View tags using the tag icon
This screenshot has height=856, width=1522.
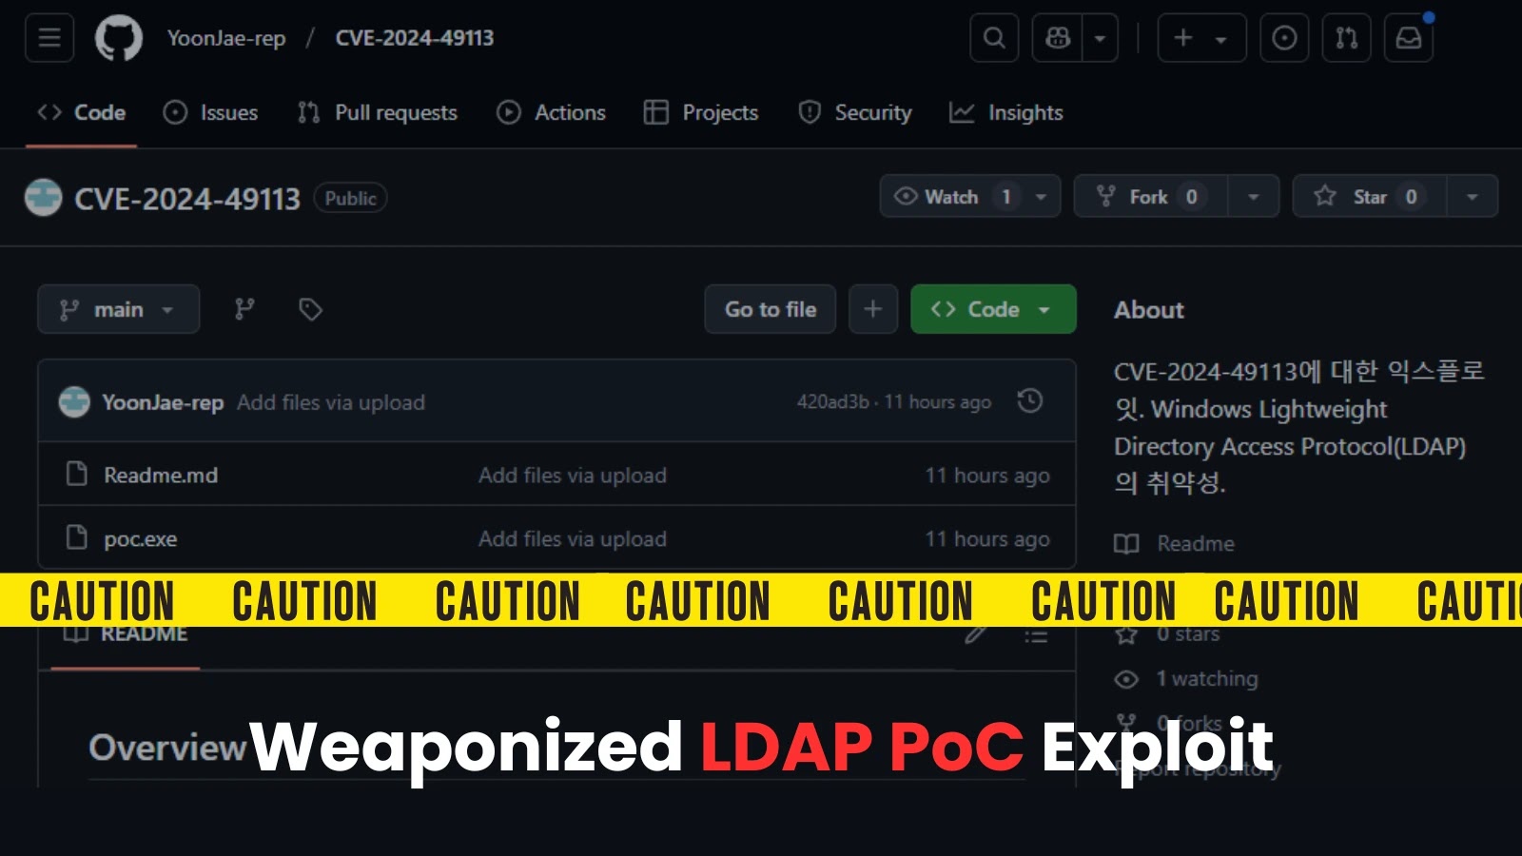pyautogui.click(x=310, y=309)
